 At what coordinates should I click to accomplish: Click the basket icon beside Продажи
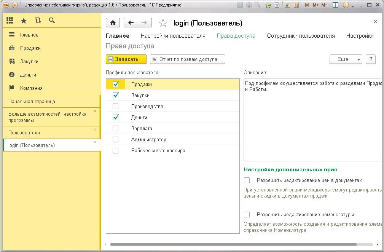tap(12, 48)
